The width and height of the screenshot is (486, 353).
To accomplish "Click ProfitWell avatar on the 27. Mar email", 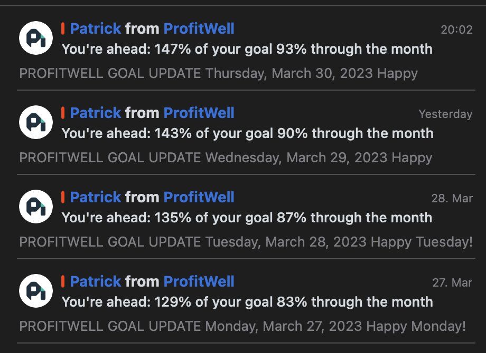I will pos(36,290).
